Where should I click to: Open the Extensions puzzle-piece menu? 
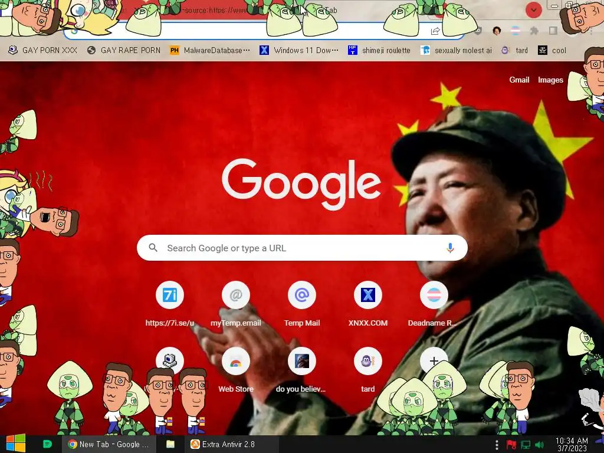point(534,31)
